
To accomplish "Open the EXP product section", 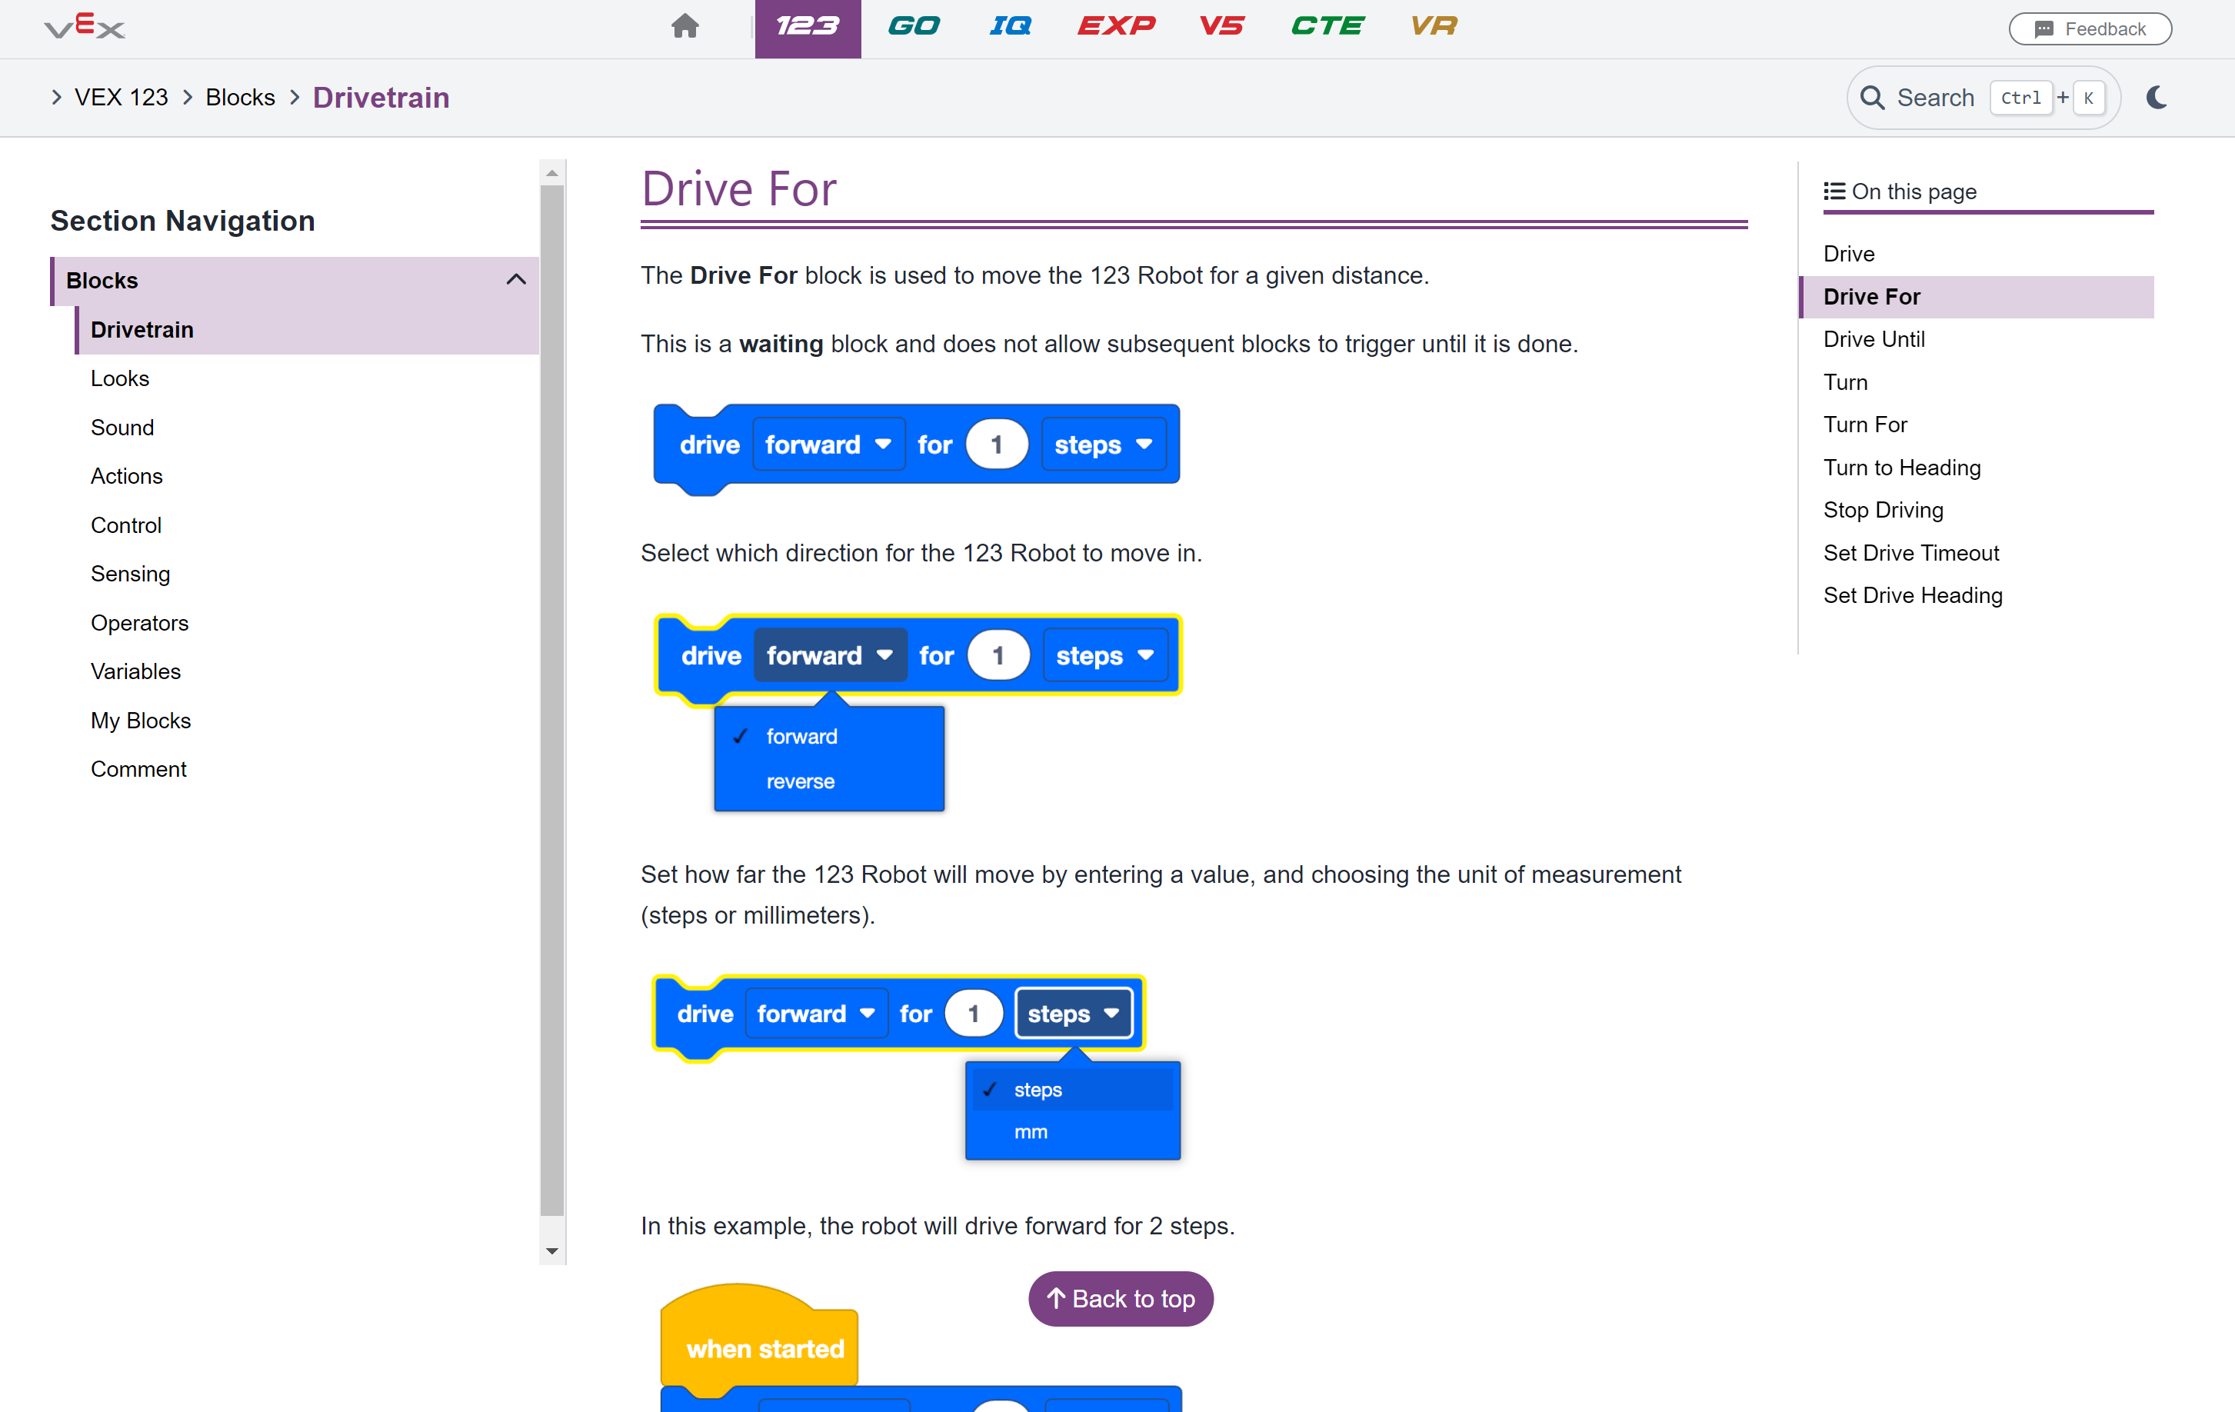I will point(1117,27).
